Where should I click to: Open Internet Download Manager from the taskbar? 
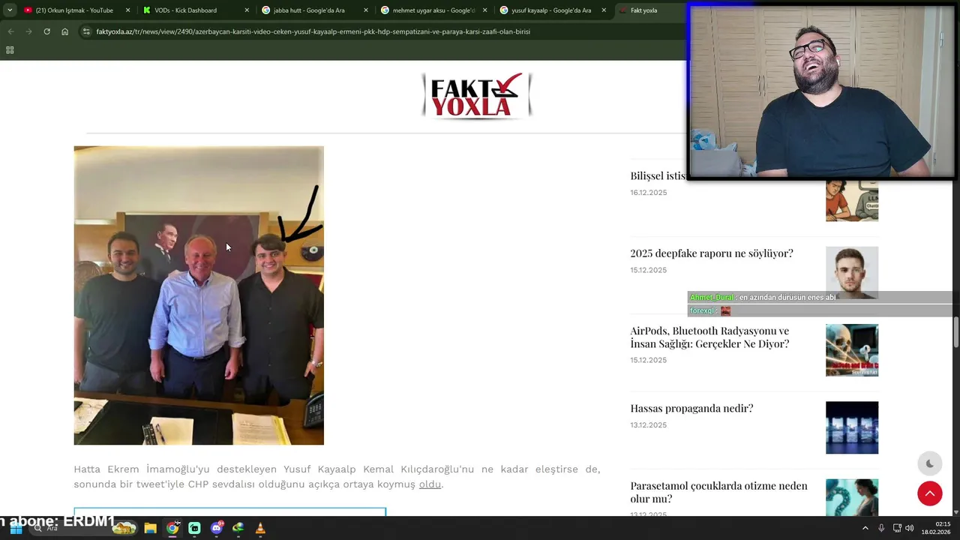(238, 528)
